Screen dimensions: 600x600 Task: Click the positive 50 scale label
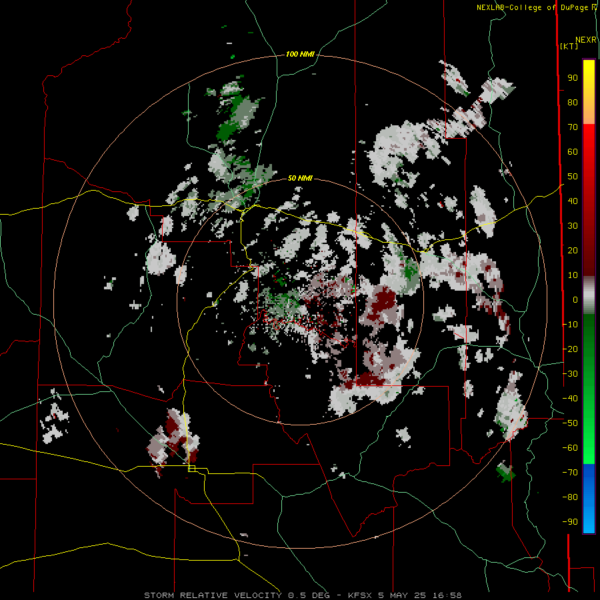(573, 177)
